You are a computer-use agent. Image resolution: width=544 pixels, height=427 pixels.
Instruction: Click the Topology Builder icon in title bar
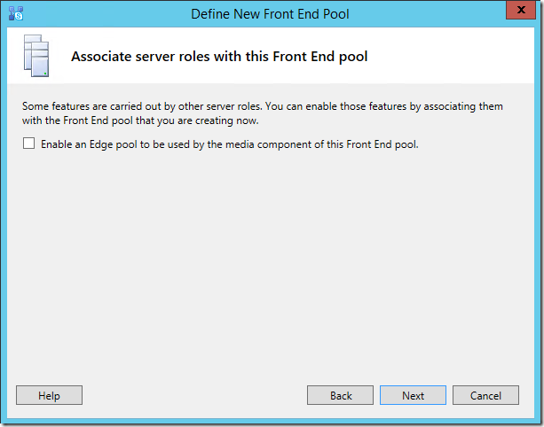(16, 13)
